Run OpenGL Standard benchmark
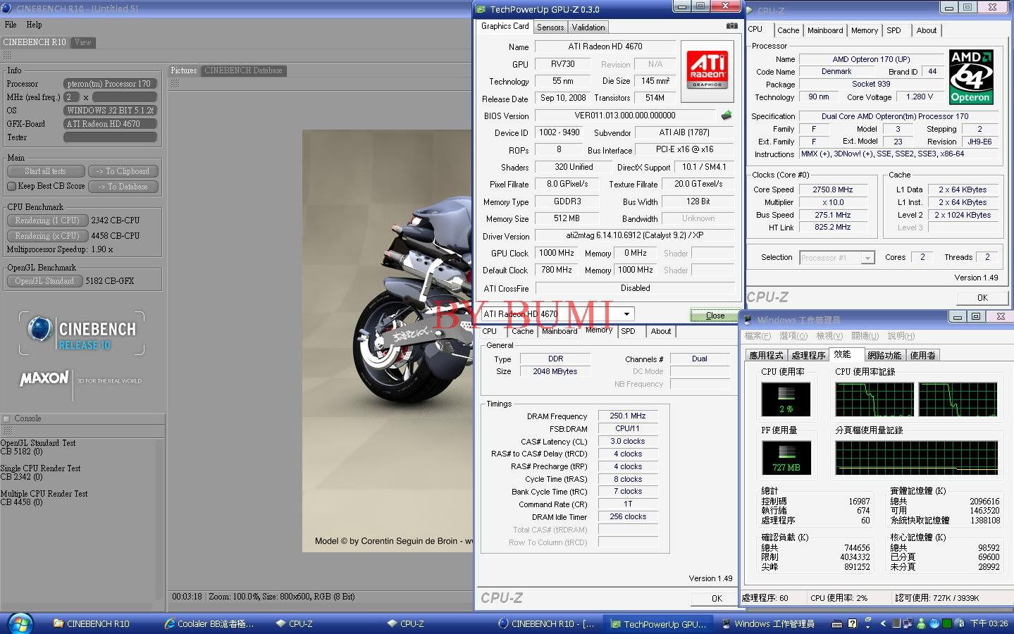Image resolution: width=1014 pixels, height=634 pixels. tap(44, 280)
